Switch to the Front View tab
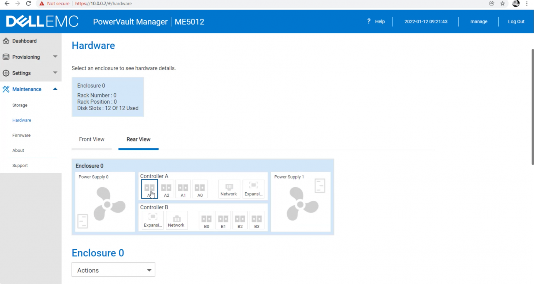 tap(92, 139)
